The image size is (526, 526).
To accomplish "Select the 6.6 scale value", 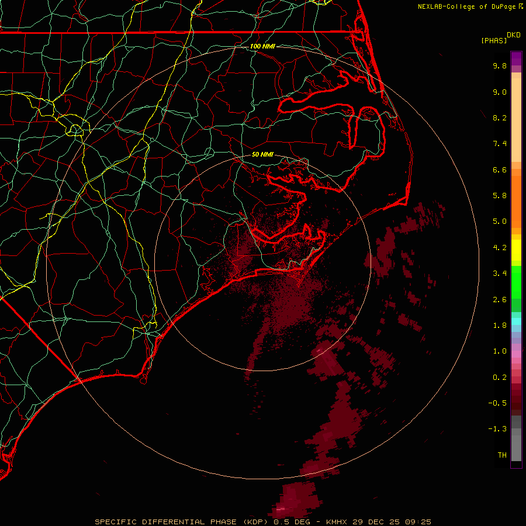I will (x=500, y=169).
